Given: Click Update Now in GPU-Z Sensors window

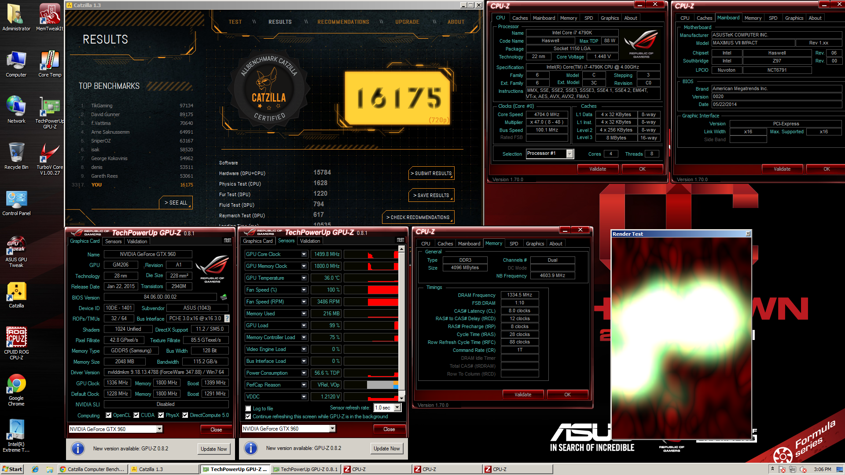Looking at the screenshot, I should tap(386, 449).
